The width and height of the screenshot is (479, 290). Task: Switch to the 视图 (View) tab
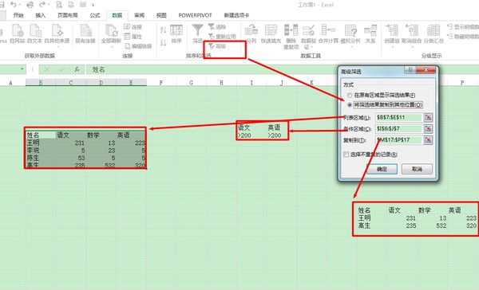(x=161, y=15)
